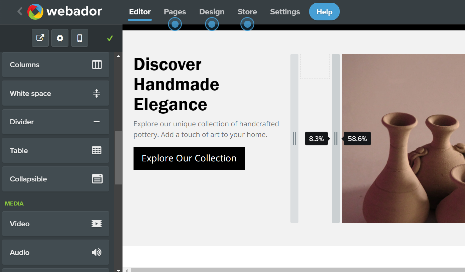Add a Collapsible element

click(56, 179)
